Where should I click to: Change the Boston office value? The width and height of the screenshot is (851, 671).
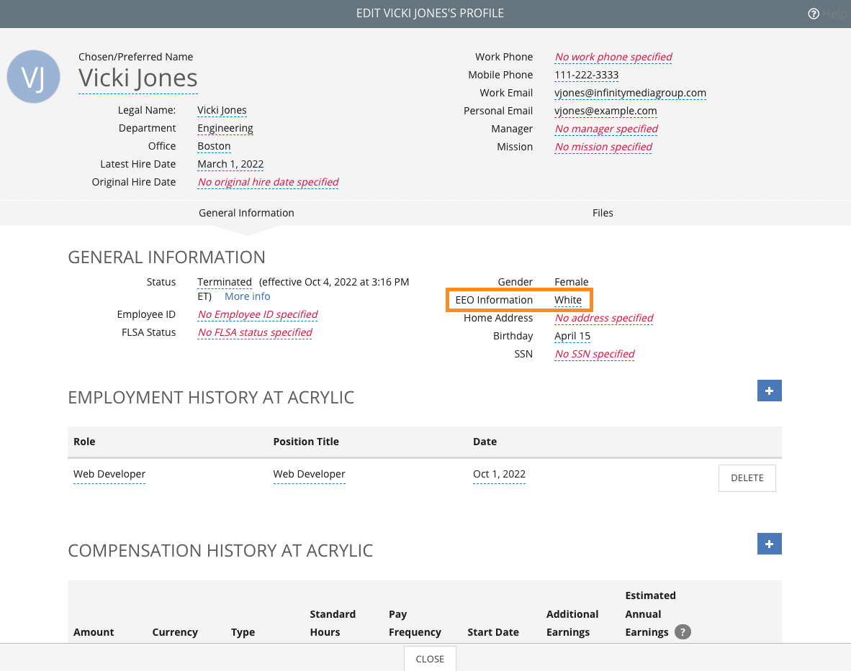pos(214,146)
